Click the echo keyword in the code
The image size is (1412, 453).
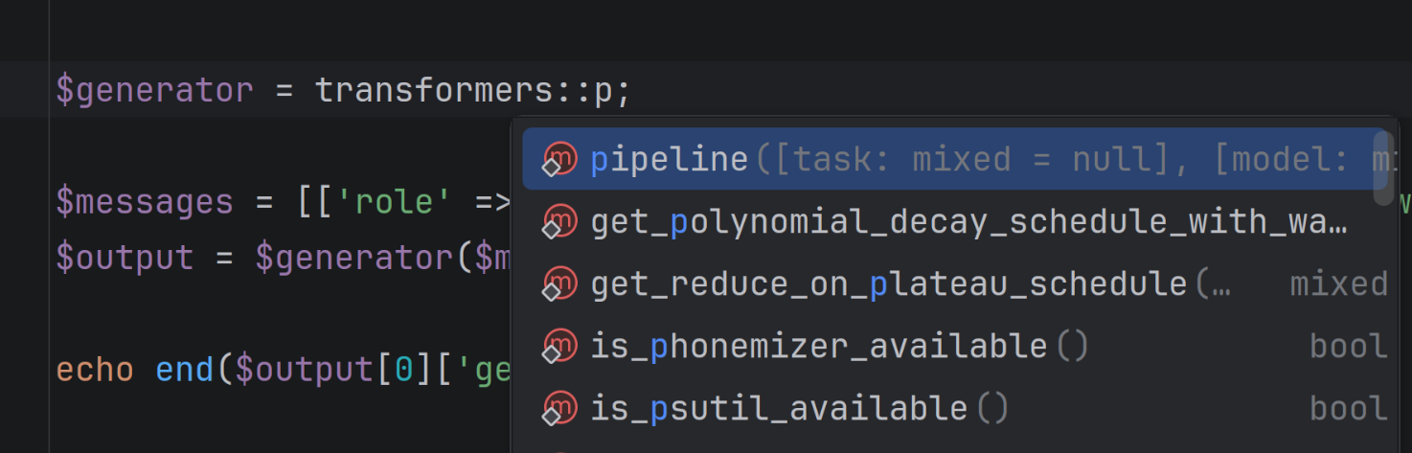point(95,370)
